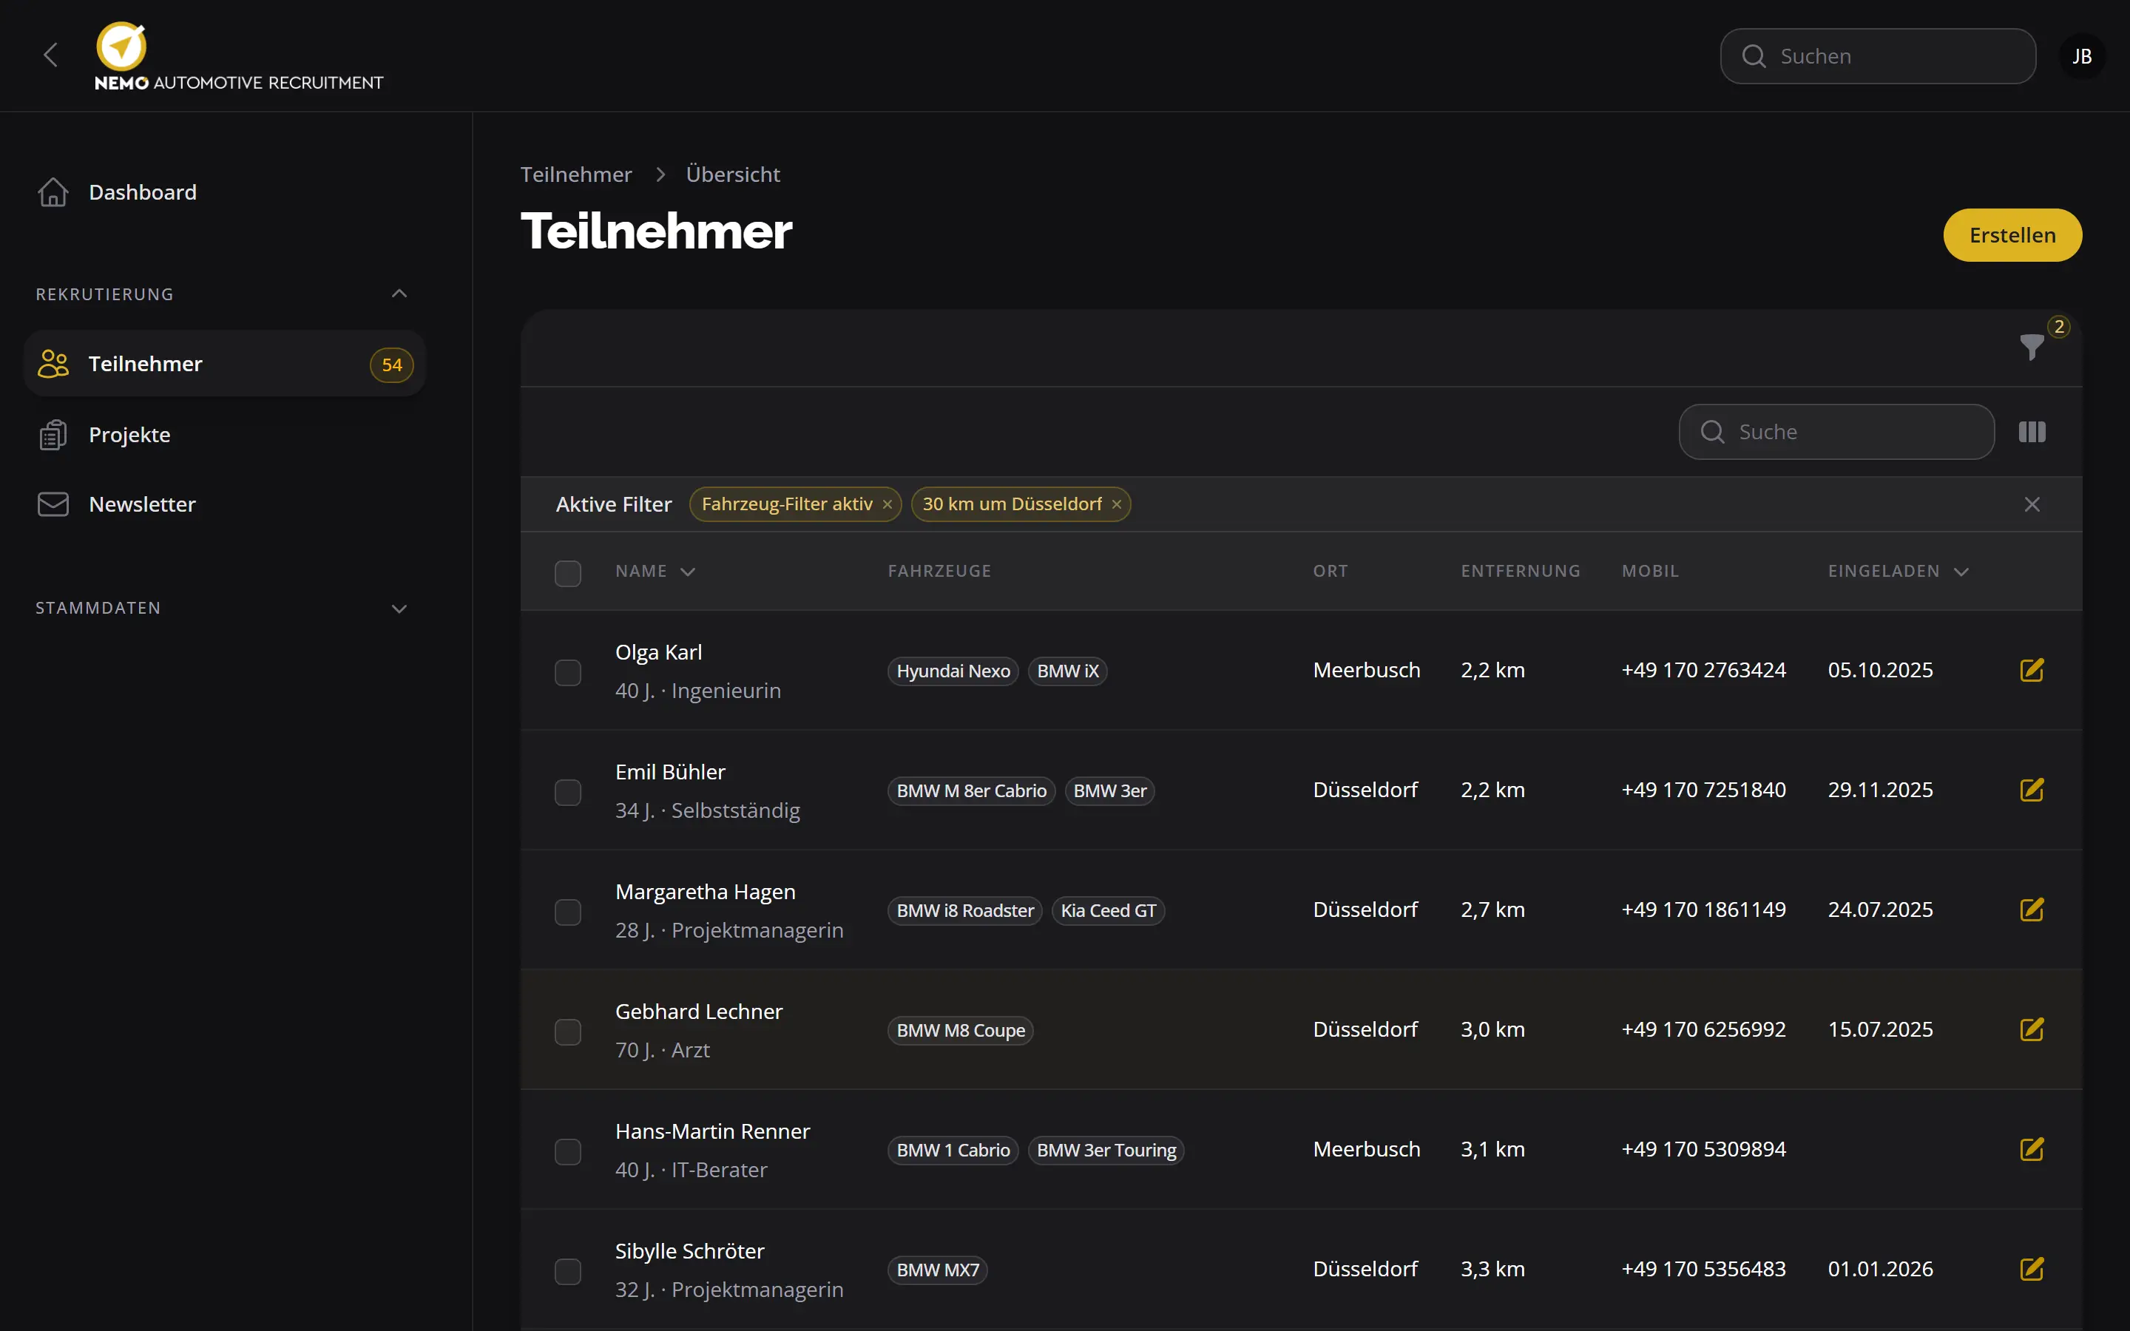Click the Erstellen button
This screenshot has height=1331, width=2130.
[2012, 235]
